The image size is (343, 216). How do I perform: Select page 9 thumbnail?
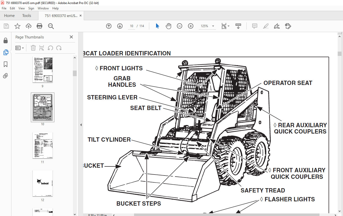pyautogui.click(x=42, y=70)
